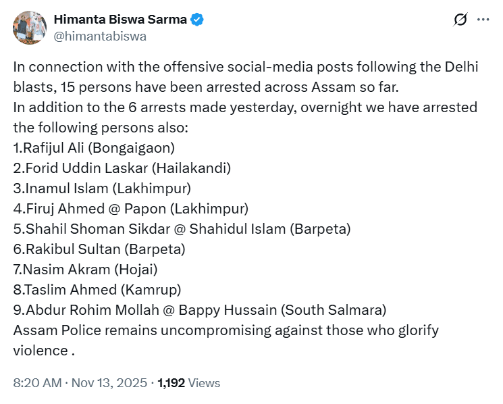The height and width of the screenshot is (404, 503).
Task: Open Himanta Biswa Sarma's profile picture
Action: click(28, 27)
